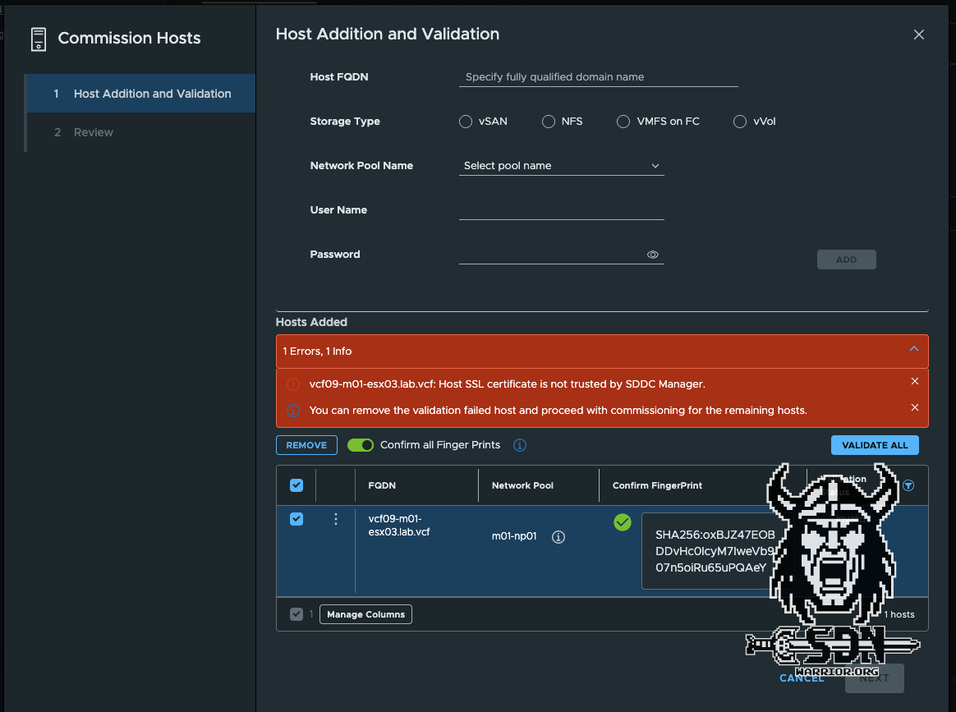Collapse the errors and info banner

click(913, 350)
